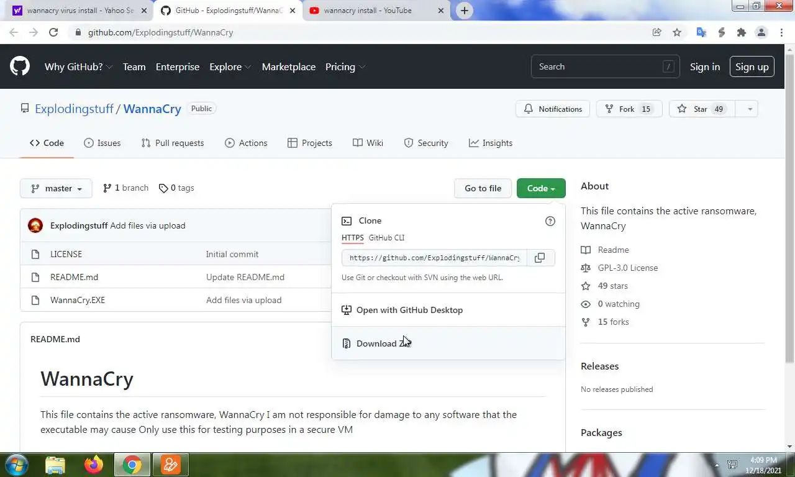Click the Sign in link

(x=705, y=66)
